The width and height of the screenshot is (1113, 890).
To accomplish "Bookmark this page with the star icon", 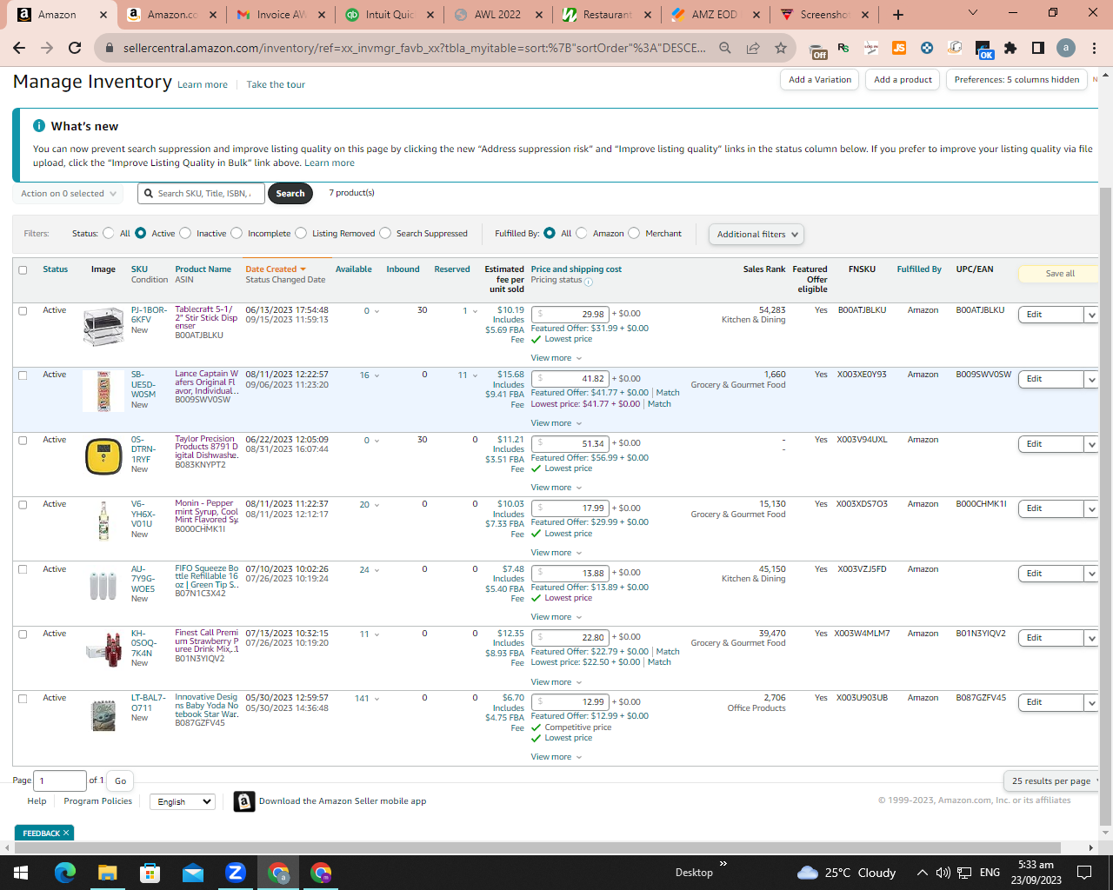I will pos(781,48).
